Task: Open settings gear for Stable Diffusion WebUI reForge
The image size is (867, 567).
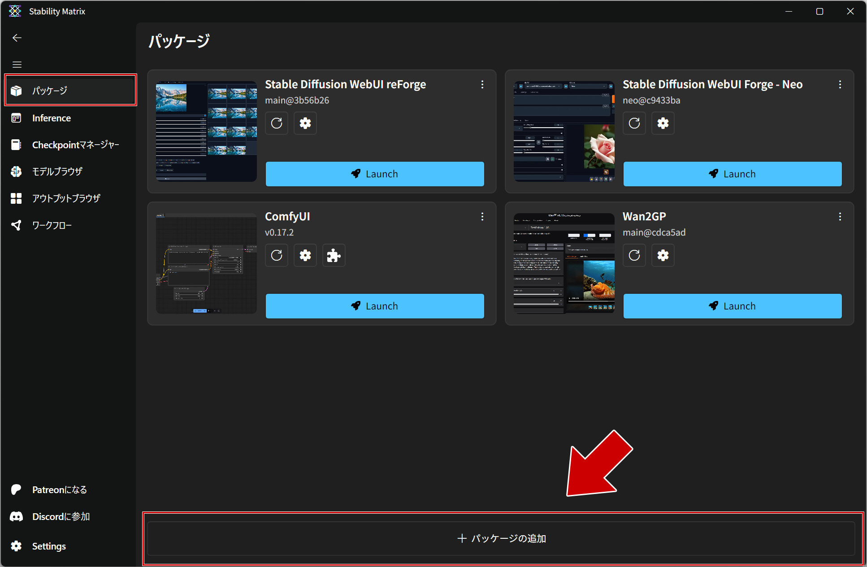Action: coord(305,123)
